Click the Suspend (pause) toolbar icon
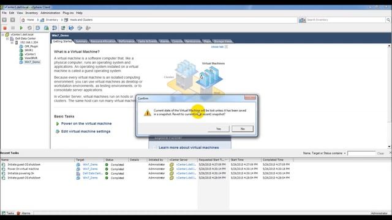This screenshot has height=220, width=392. point(13,28)
